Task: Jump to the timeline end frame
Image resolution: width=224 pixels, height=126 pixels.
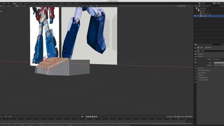Action: [x=97, y=117]
